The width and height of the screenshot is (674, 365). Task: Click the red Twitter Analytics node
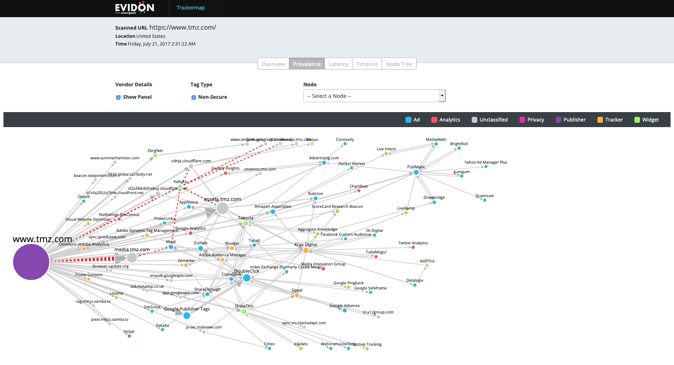[x=413, y=247]
